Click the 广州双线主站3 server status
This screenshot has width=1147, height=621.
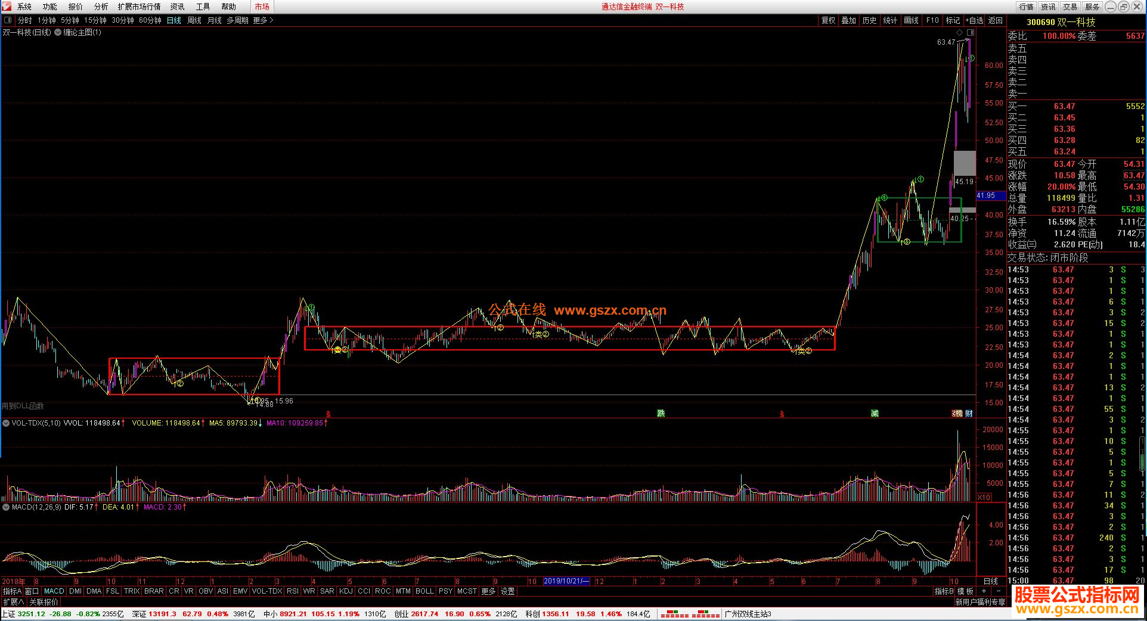pos(748,614)
